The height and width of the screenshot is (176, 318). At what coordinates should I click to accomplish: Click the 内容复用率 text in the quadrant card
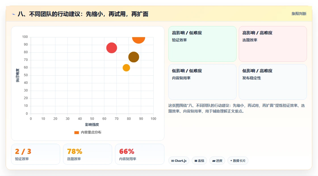pyautogui.click(x=181, y=78)
